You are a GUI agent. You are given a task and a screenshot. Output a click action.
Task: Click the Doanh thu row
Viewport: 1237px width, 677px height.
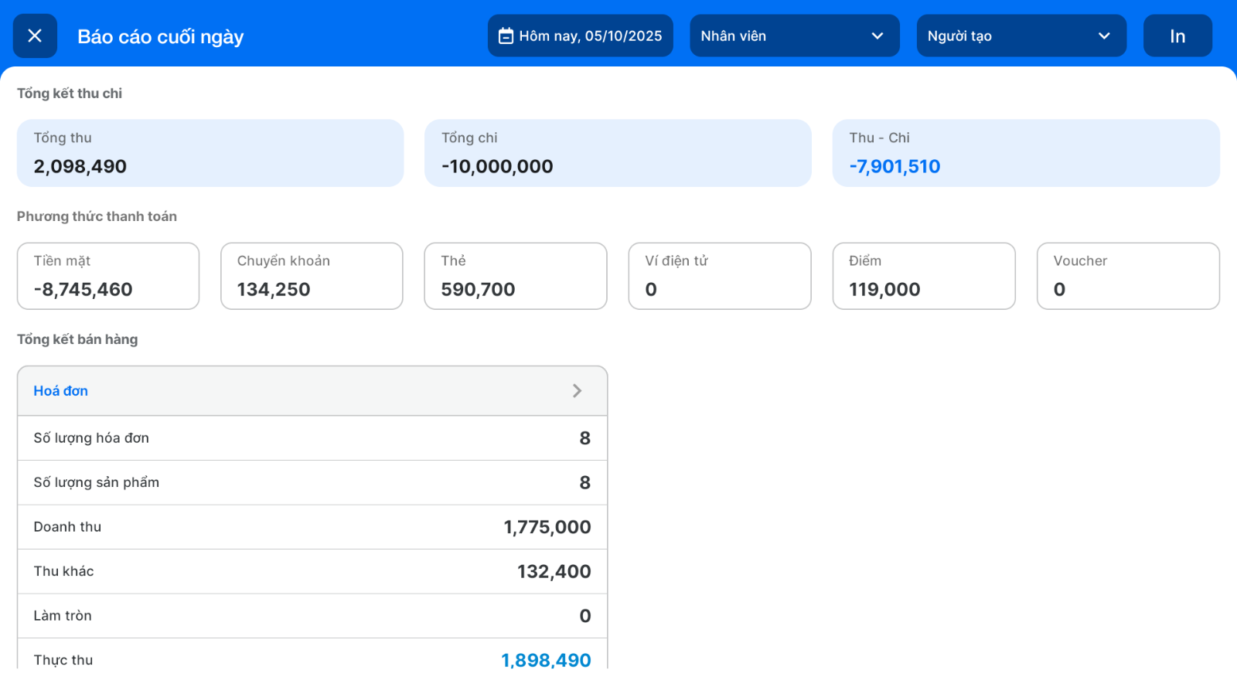[x=312, y=527]
